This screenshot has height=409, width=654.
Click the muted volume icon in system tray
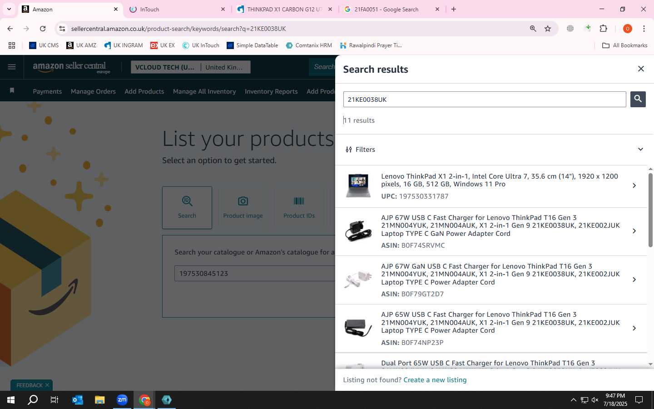coord(595,400)
